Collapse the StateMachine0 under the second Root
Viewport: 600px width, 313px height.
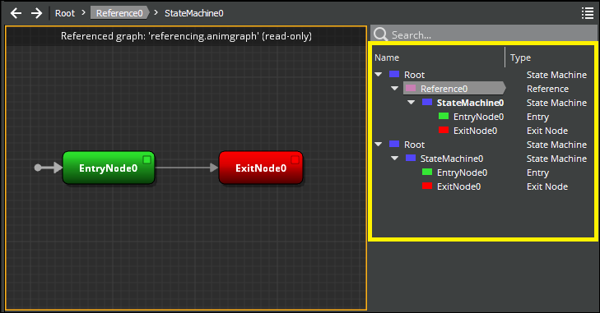click(394, 159)
